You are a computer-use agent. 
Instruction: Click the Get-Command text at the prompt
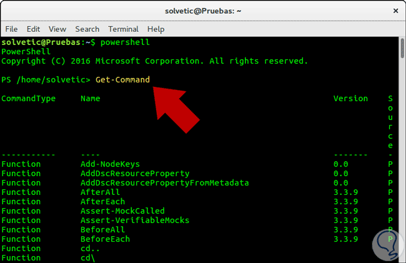[122, 79]
